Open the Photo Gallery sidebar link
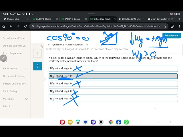Viewport: 183px width, 137px height. (10, 91)
